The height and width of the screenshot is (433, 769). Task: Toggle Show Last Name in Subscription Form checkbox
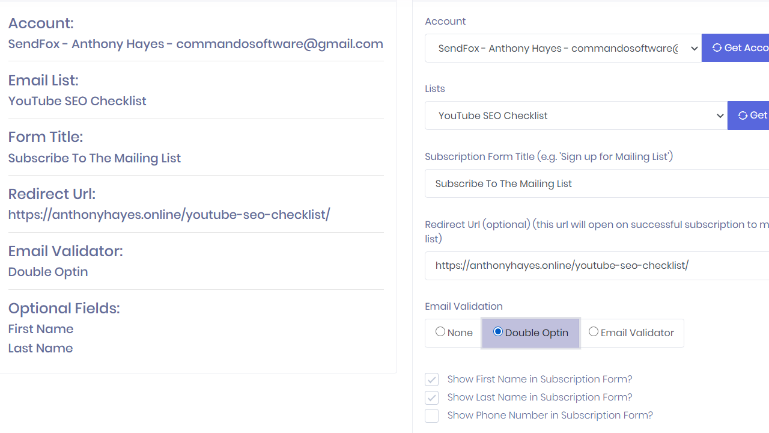point(431,398)
